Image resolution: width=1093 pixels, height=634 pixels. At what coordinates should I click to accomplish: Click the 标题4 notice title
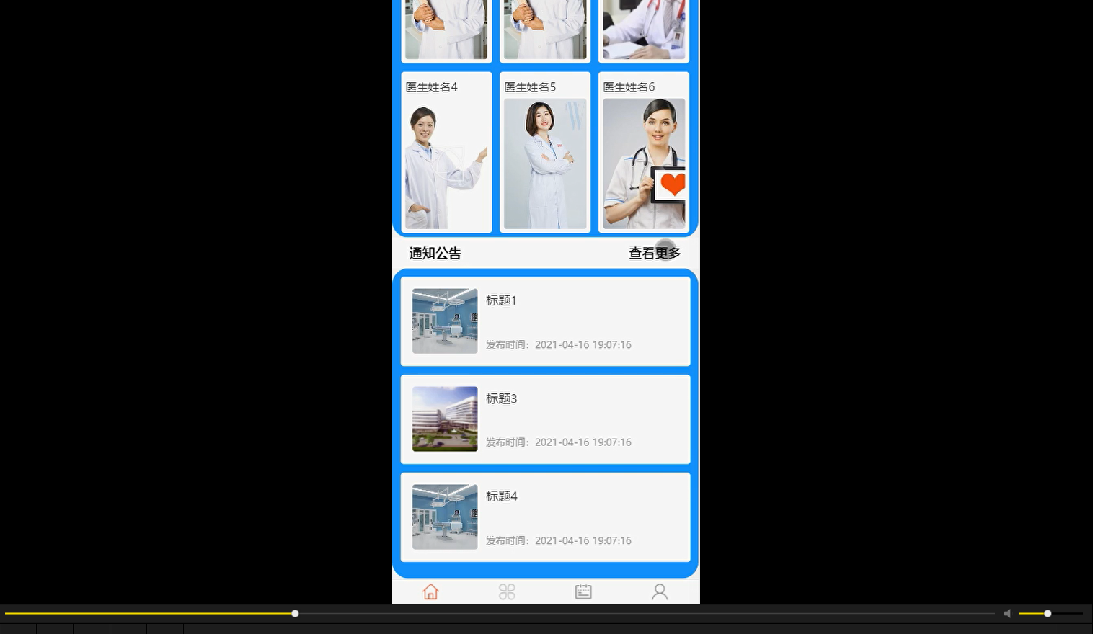coord(501,496)
